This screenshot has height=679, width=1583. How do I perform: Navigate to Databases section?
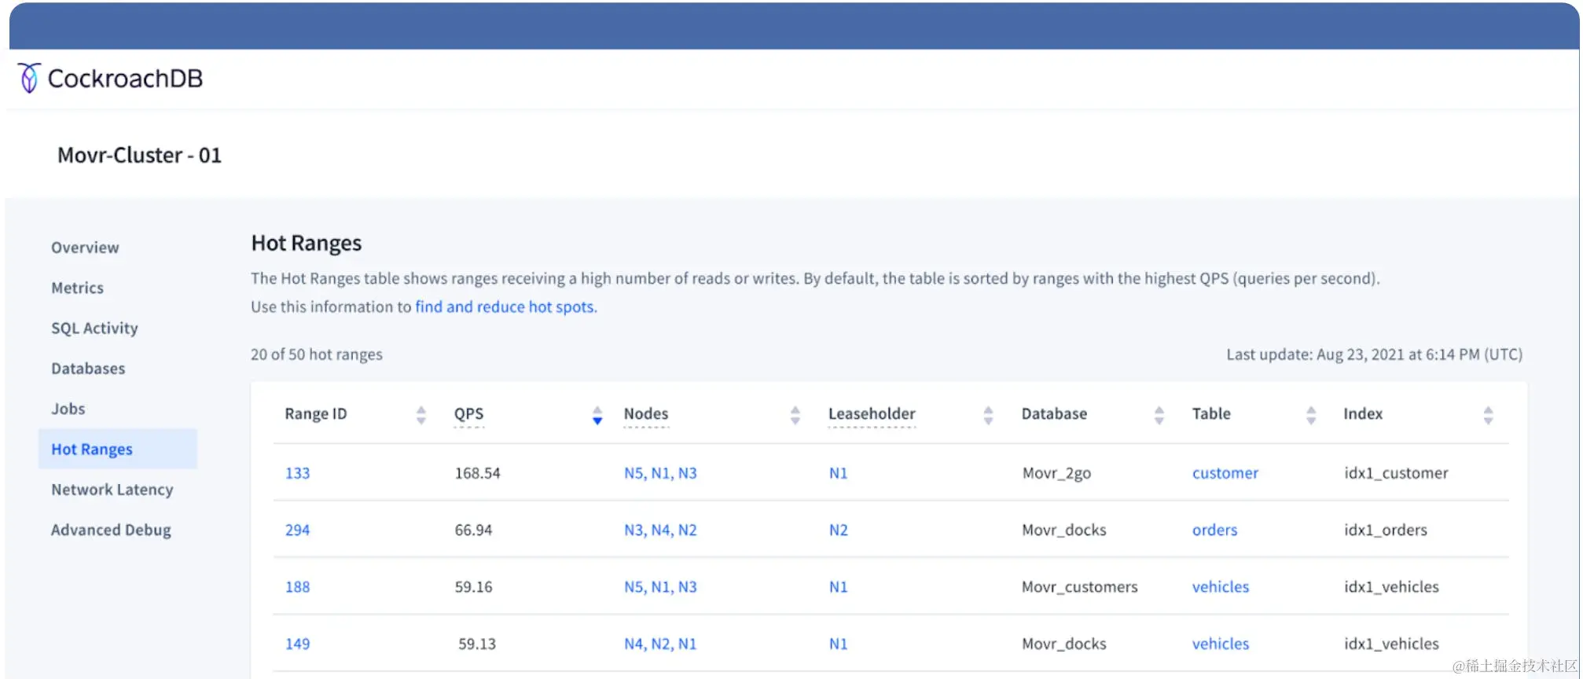pos(88,369)
